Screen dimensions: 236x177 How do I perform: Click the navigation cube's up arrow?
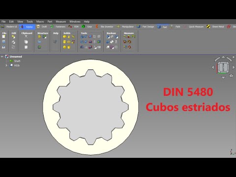tap(223, 57)
